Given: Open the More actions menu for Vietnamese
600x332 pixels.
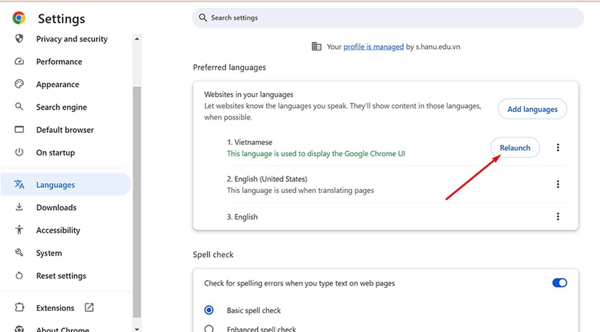Looking at the screenshot, I should (x=558, y=148).
